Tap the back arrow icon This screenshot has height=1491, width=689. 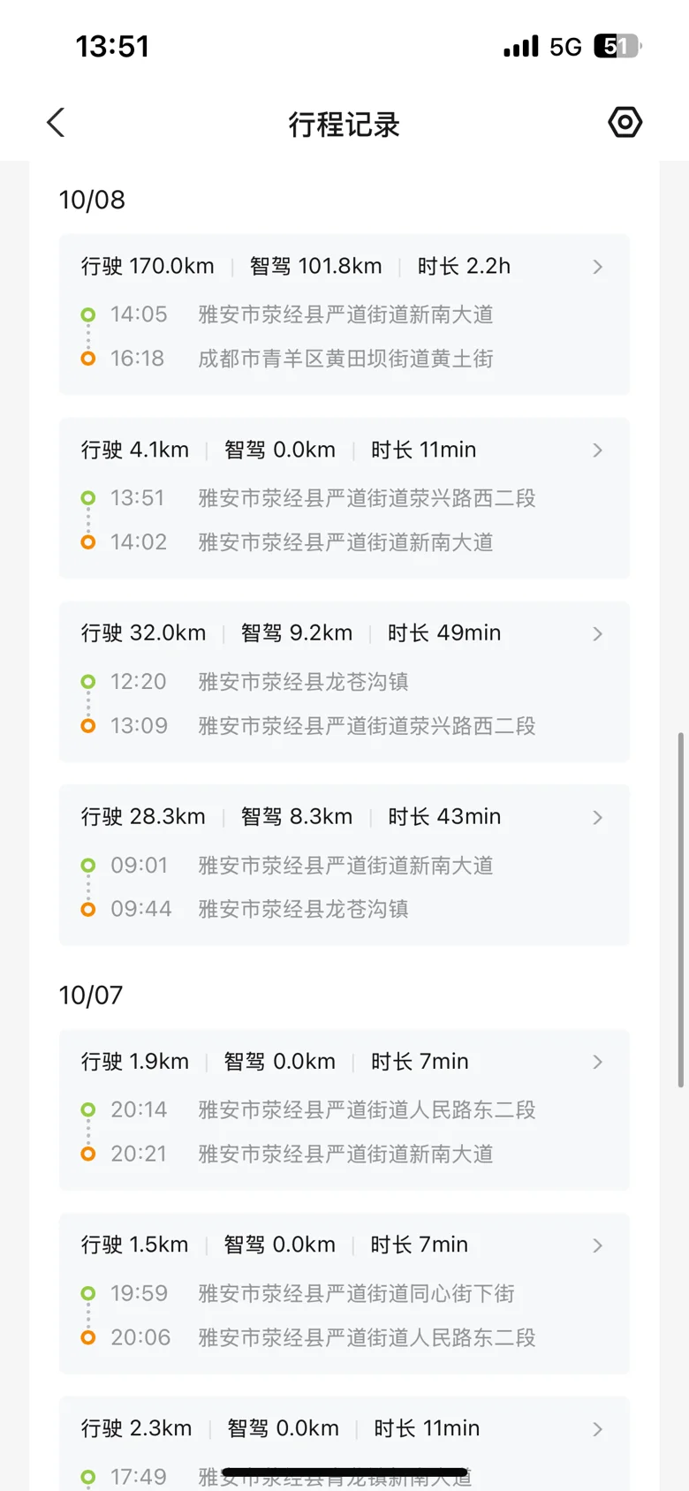(x=57, y=123)
